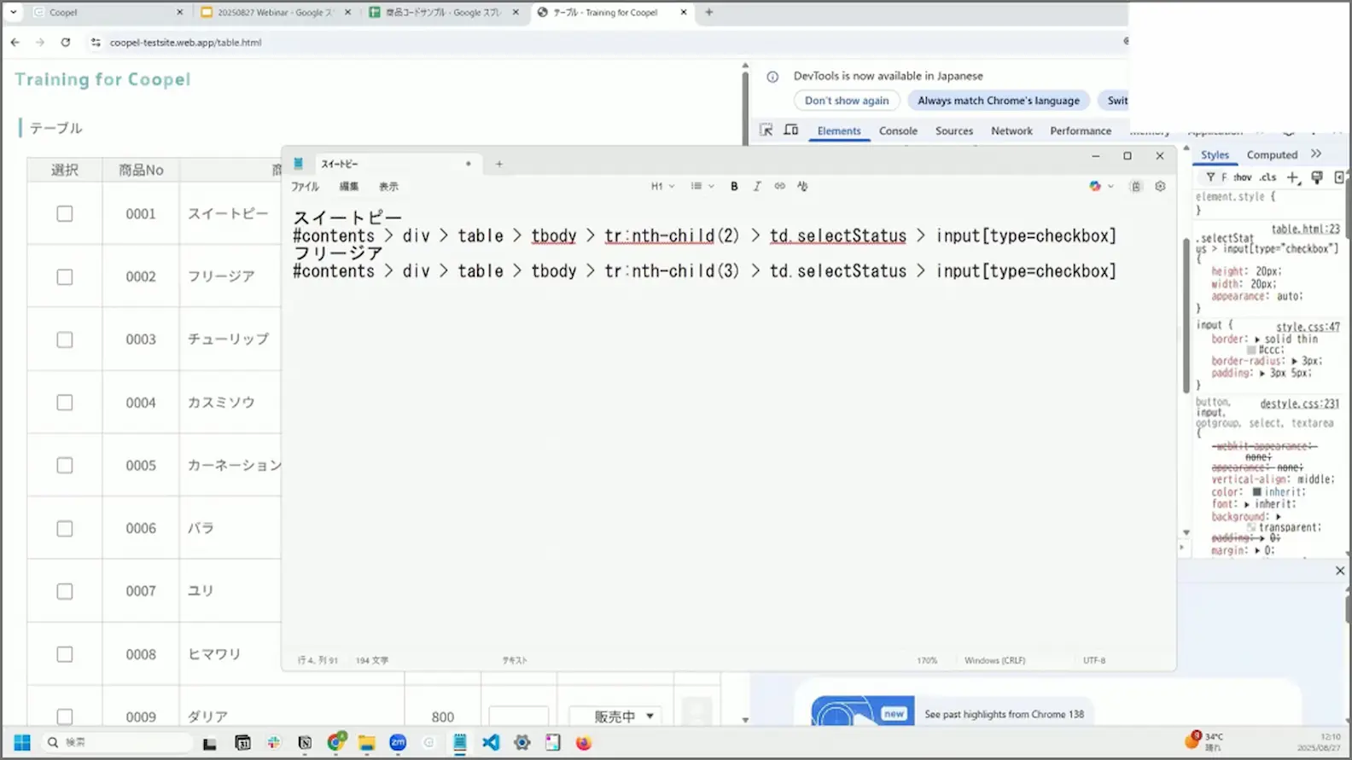Image resolution: width=1352 pixels, height=760 pixels.
Task: Check the checkbox for item 0004
Action: pos(65,403)
